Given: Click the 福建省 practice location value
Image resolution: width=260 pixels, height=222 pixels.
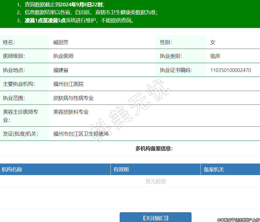Looking at the screenshot, I should click(x=61, y=70).
